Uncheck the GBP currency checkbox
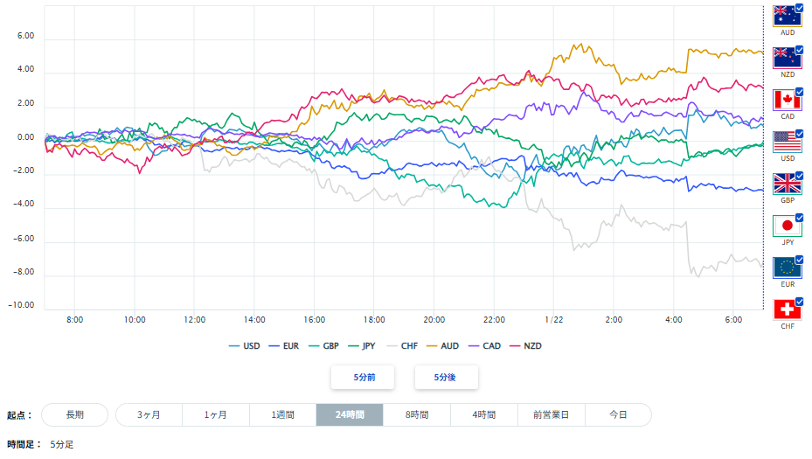812x459 pixels. pos(799,176)
